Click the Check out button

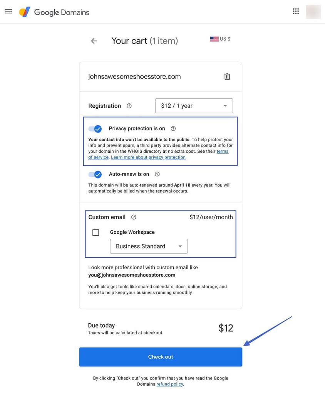[x=161, y=357]
